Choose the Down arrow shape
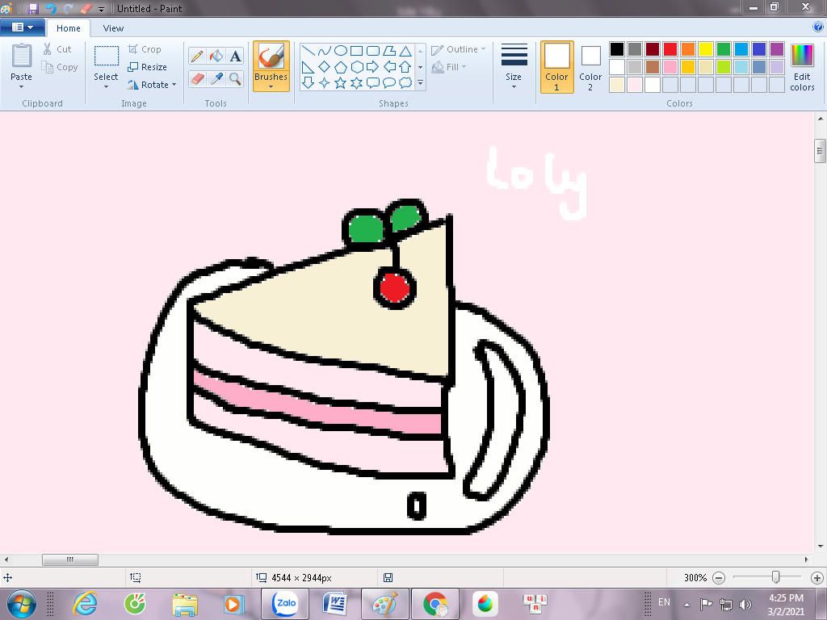Viewport: 827px width, 620px height. 309,83
